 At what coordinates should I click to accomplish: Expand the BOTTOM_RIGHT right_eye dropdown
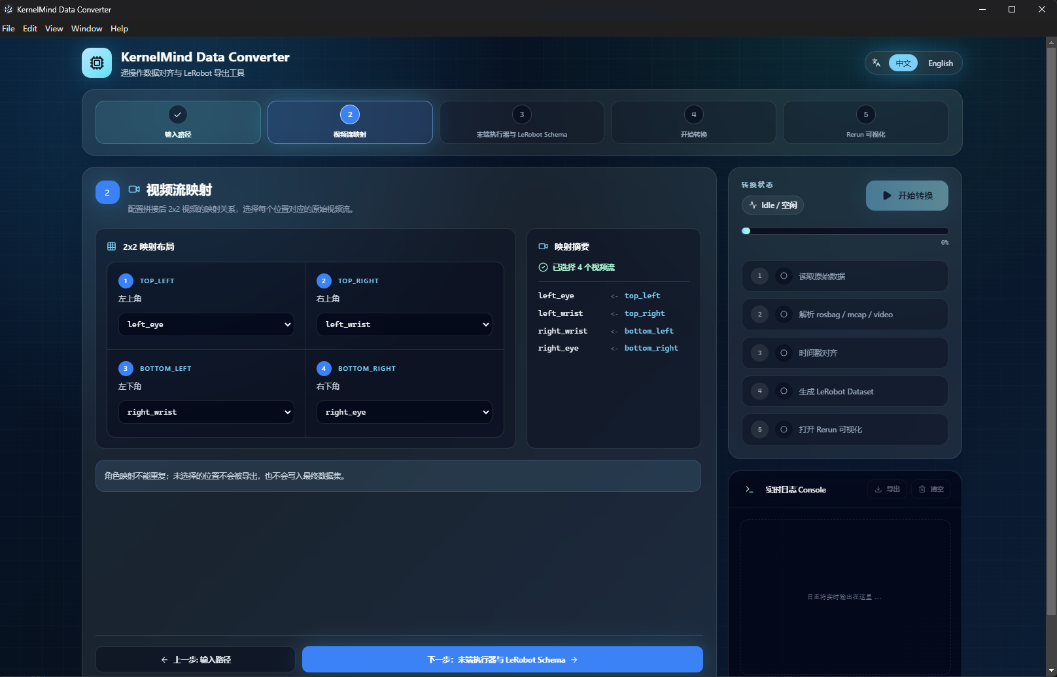(x=404, y=412)
